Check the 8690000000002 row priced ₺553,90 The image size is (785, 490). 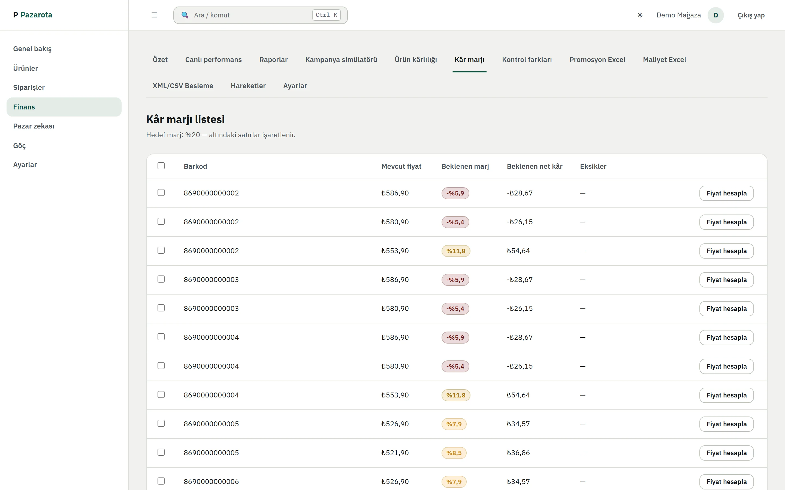(x=161, y=250)
